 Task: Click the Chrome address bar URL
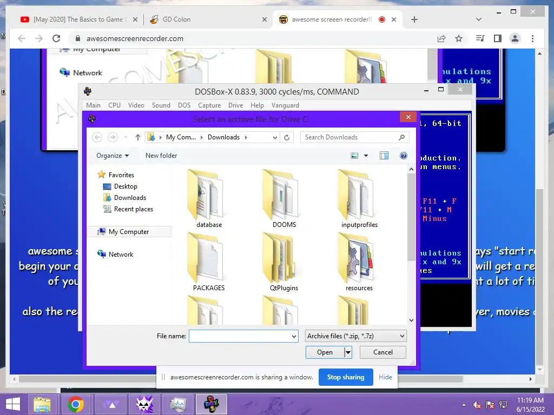(x=135, y=38)
